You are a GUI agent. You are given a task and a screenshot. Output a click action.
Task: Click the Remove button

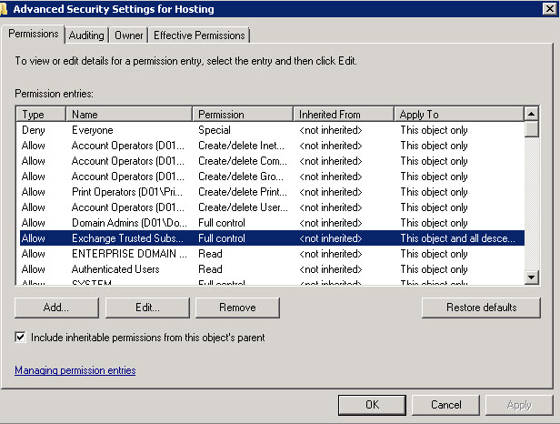237,308
